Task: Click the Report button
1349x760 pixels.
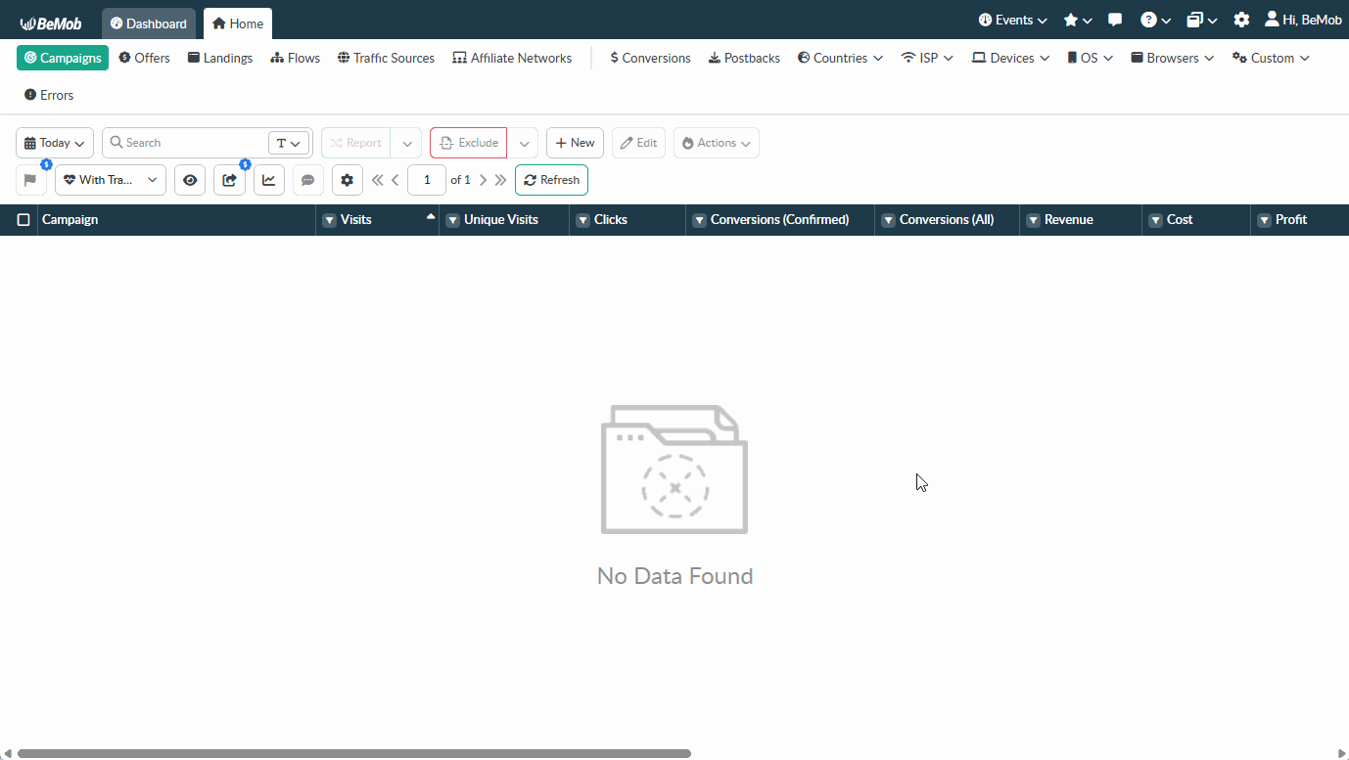Action: tap(355, 143)
